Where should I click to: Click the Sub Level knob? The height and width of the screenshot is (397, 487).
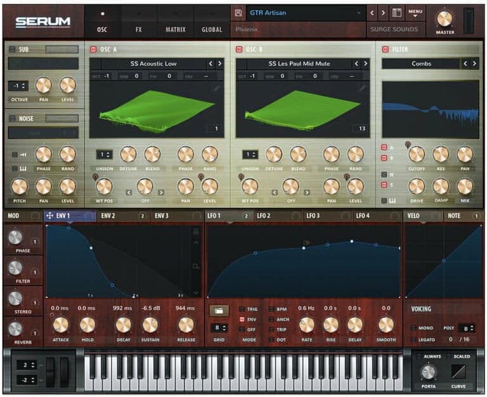tap(68, 86)
